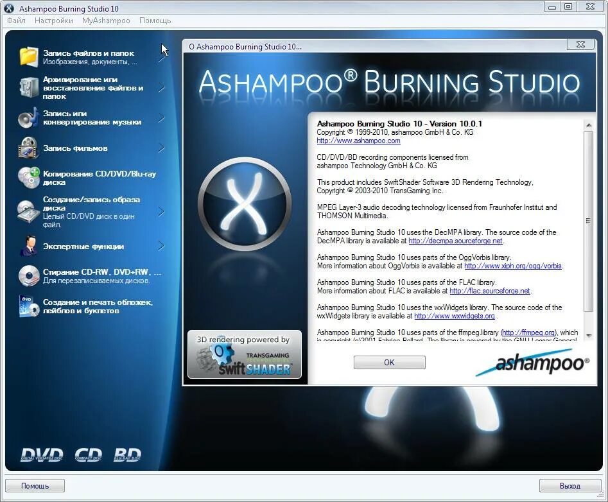This screenshot has height=502, width=608.
Task: Click the SwiftShader 3D rendering badge
Action: pos(245,354)
